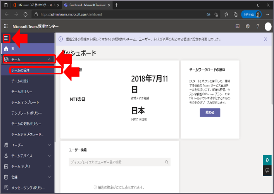Click the browser back arrow
Image resolution: width=274 pixels, height=194 pixels.
pos(7,14)
